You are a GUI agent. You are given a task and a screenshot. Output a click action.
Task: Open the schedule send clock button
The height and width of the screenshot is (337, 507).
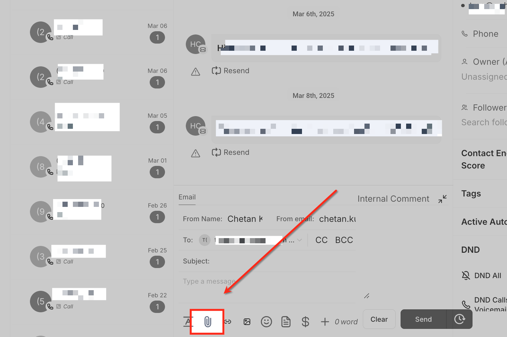pos(459,319)
